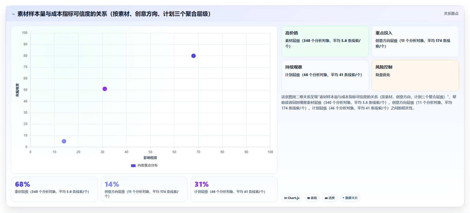Open the 重点投入 quadrant card
The image size is (470, 213).
[415, 41]
